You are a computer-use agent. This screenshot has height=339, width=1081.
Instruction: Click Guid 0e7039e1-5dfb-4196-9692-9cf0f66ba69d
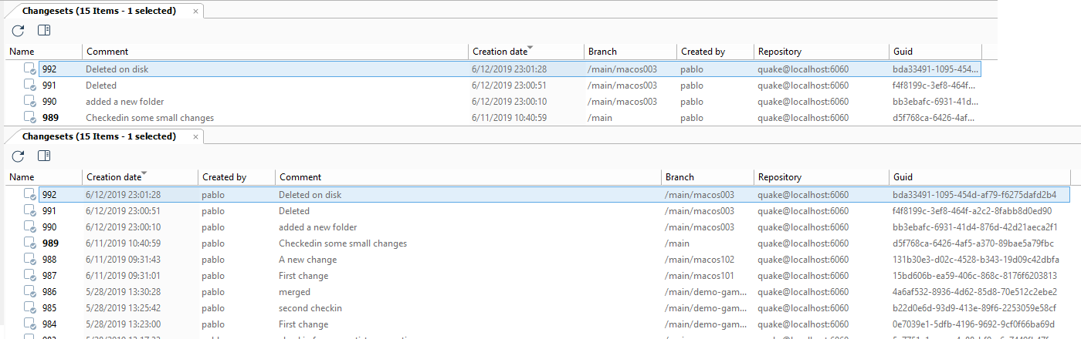(975, 324)
